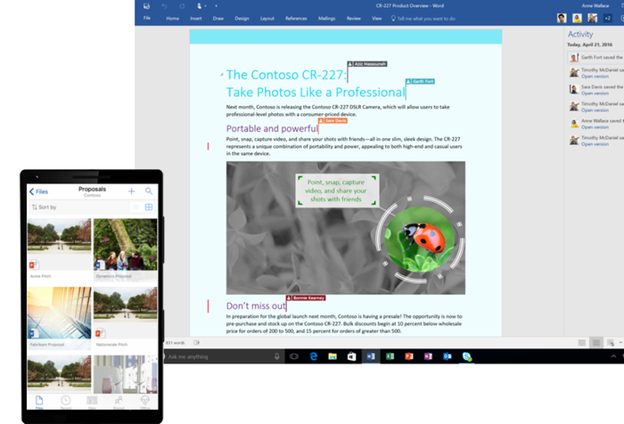Collapse the title heading triangle in document
The height and width of the screenshot is (424, 624).
222,75
